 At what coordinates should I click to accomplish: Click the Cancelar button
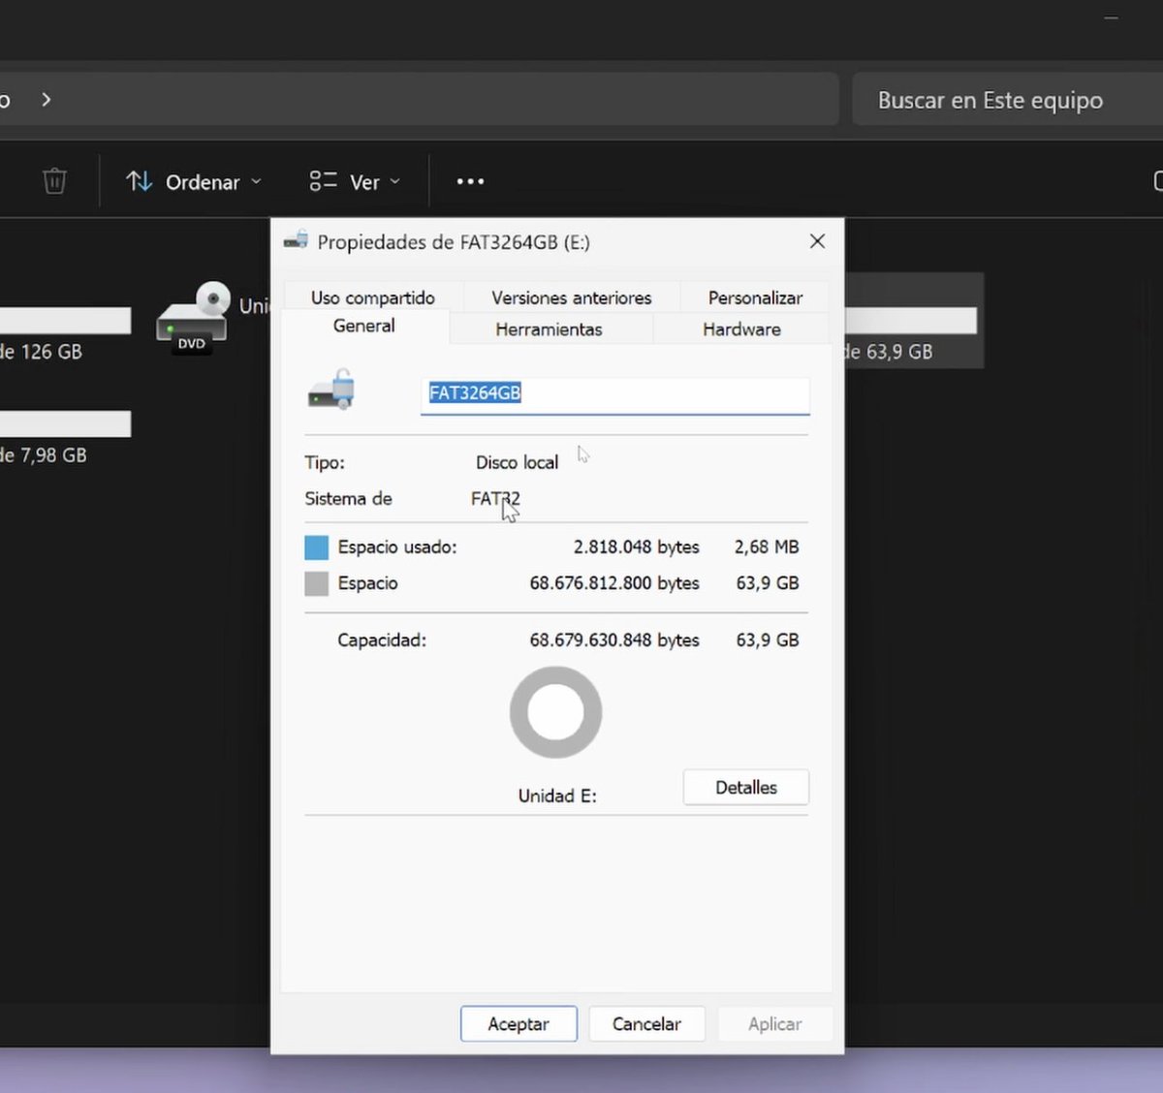tap(646, 1023)
